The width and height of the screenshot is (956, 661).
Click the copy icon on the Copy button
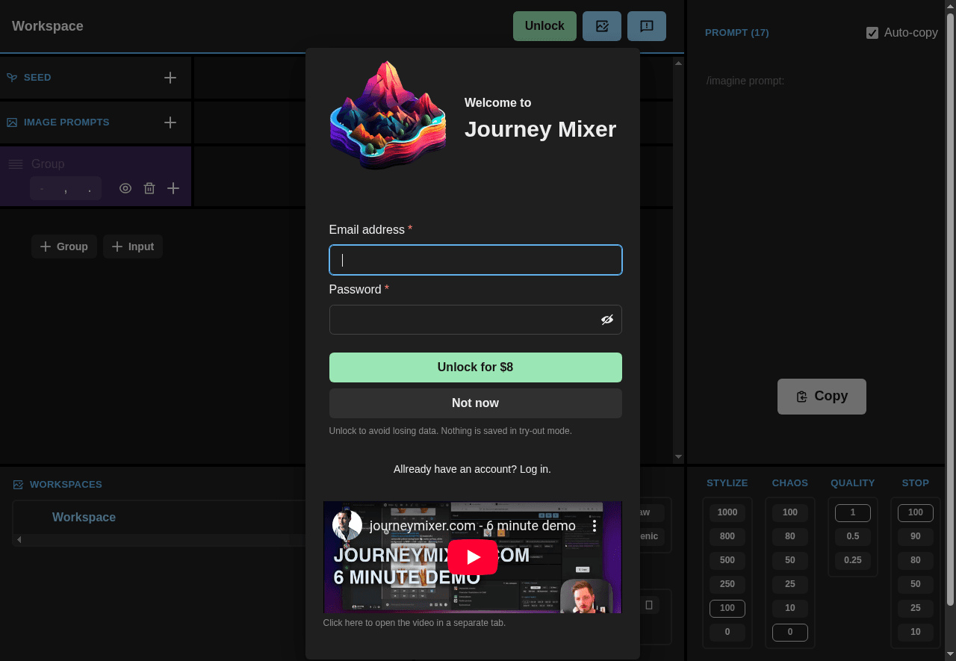point(801,396)
